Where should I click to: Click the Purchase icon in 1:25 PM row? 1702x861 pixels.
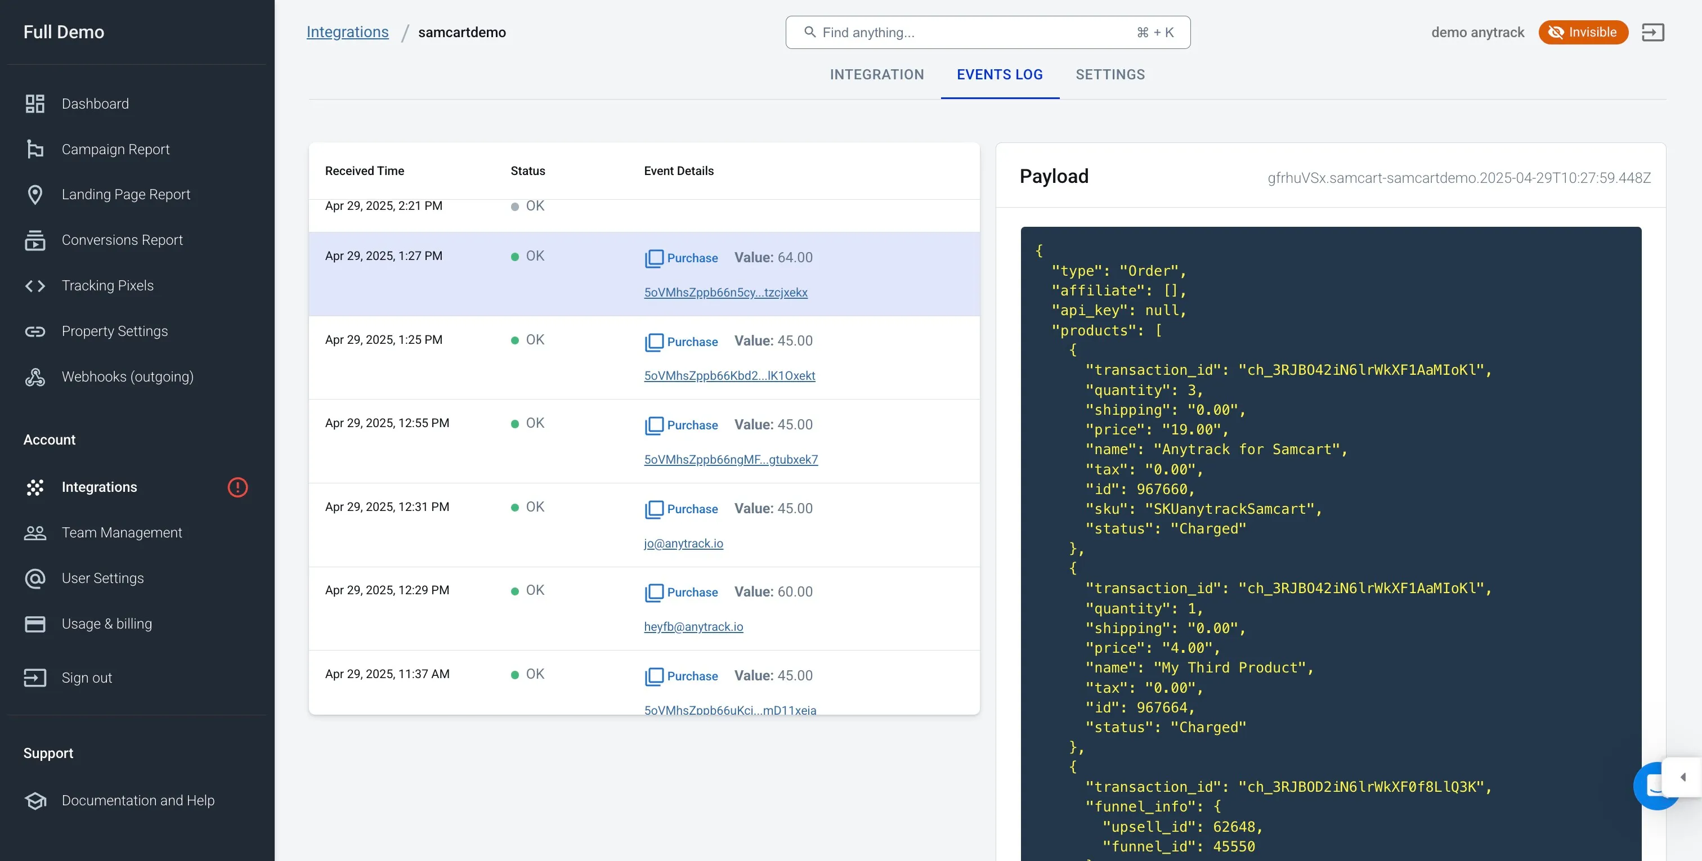653,342
